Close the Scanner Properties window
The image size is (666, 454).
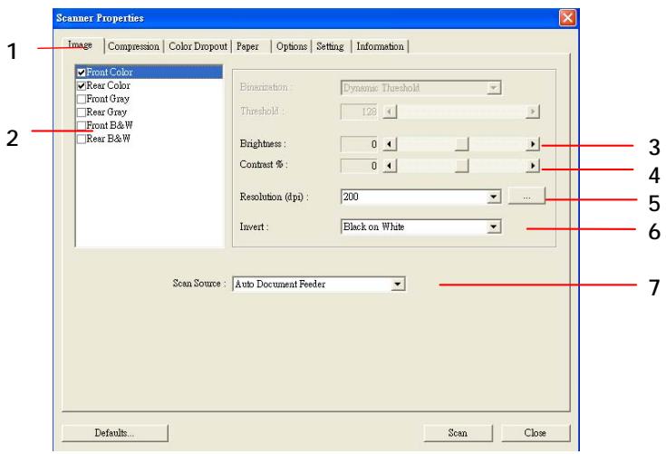[567, 18]
